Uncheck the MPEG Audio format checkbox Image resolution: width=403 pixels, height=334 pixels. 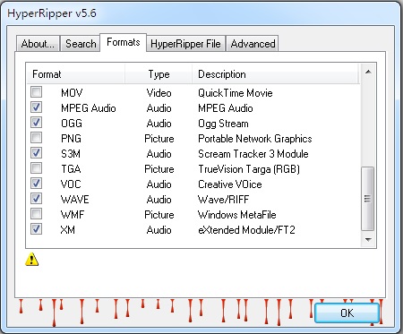36,107
